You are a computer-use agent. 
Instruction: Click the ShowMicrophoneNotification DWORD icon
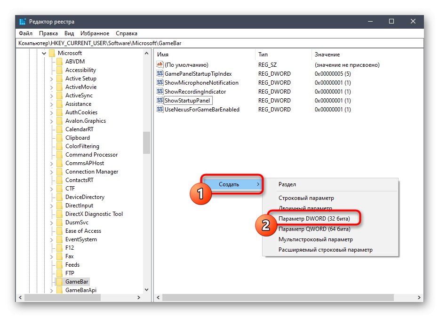(160, 82)
